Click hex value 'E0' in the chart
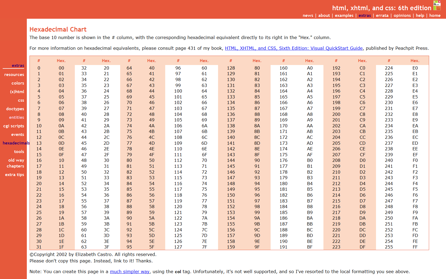 [415, 68]
